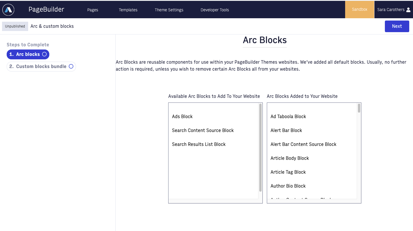Image resolution: width=413 pixels, height=231 pixels.
Task: Click the Steps to Complete label
Action: pos(28,45)
